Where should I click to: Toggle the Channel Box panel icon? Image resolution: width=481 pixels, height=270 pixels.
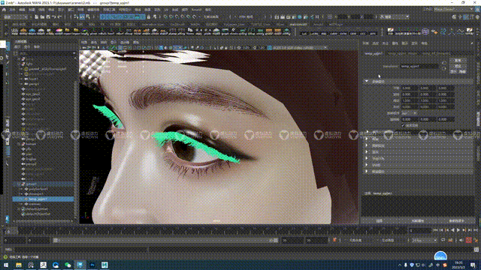tap(477, 17)
